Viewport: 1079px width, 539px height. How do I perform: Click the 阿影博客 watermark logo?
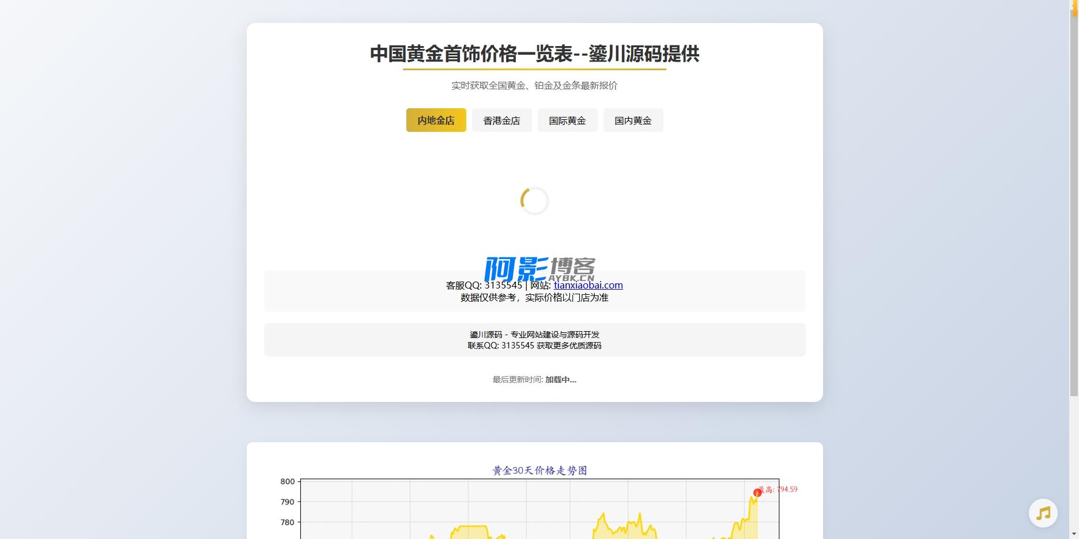[x=539, y=269]
